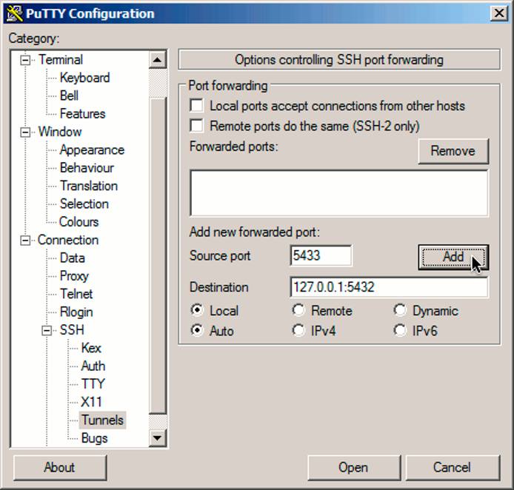Tick Remote ports do the same checkbox
This screenshot has height=490, width=514.
pos(196,126)
